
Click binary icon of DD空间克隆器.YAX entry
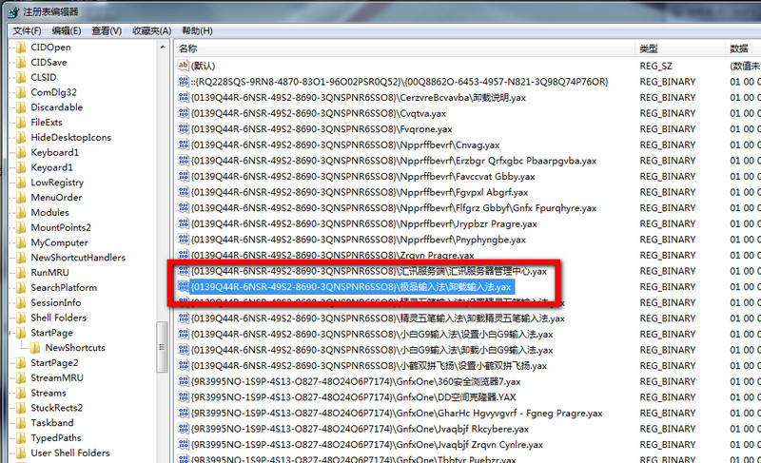184,397
